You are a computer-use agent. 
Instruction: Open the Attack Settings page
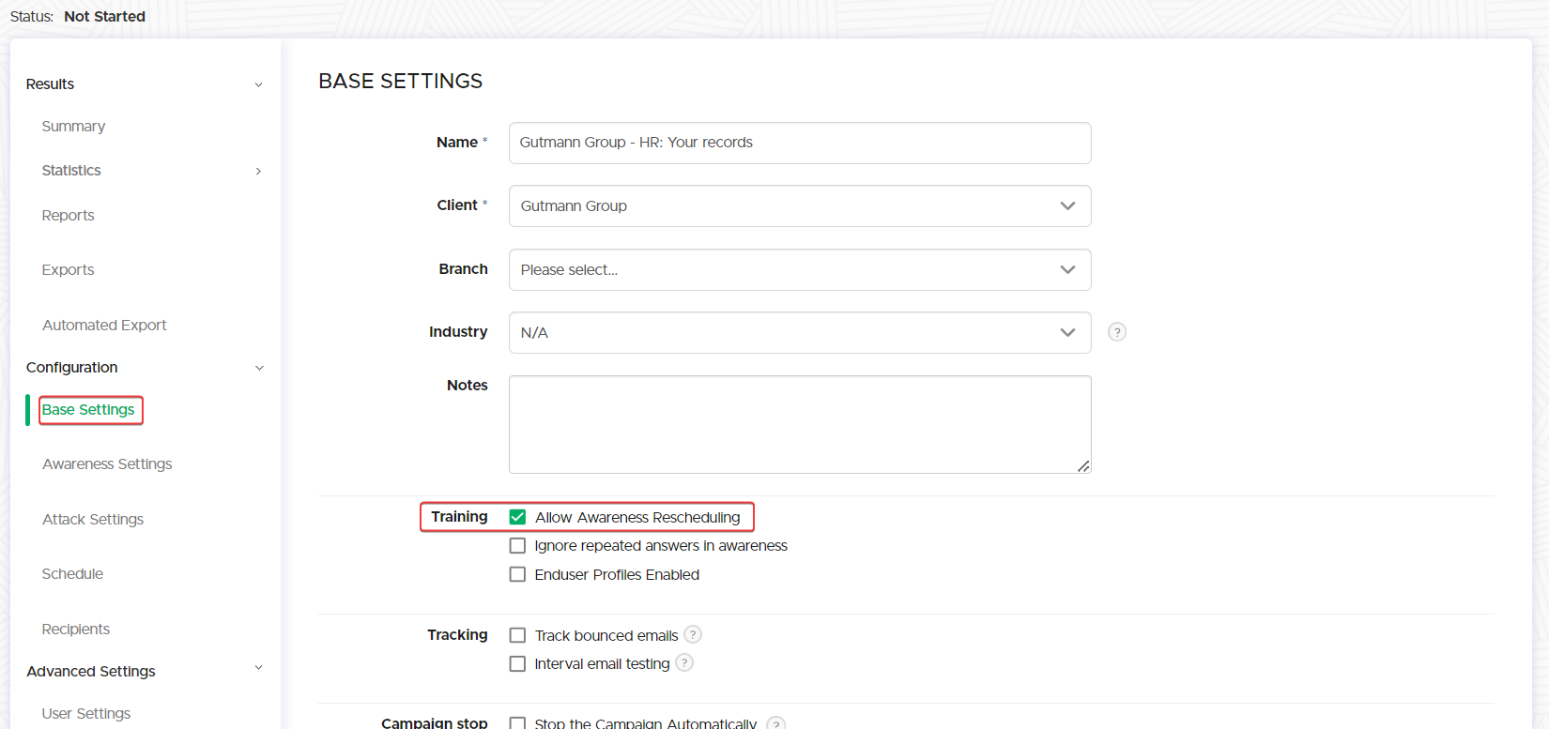93,520
